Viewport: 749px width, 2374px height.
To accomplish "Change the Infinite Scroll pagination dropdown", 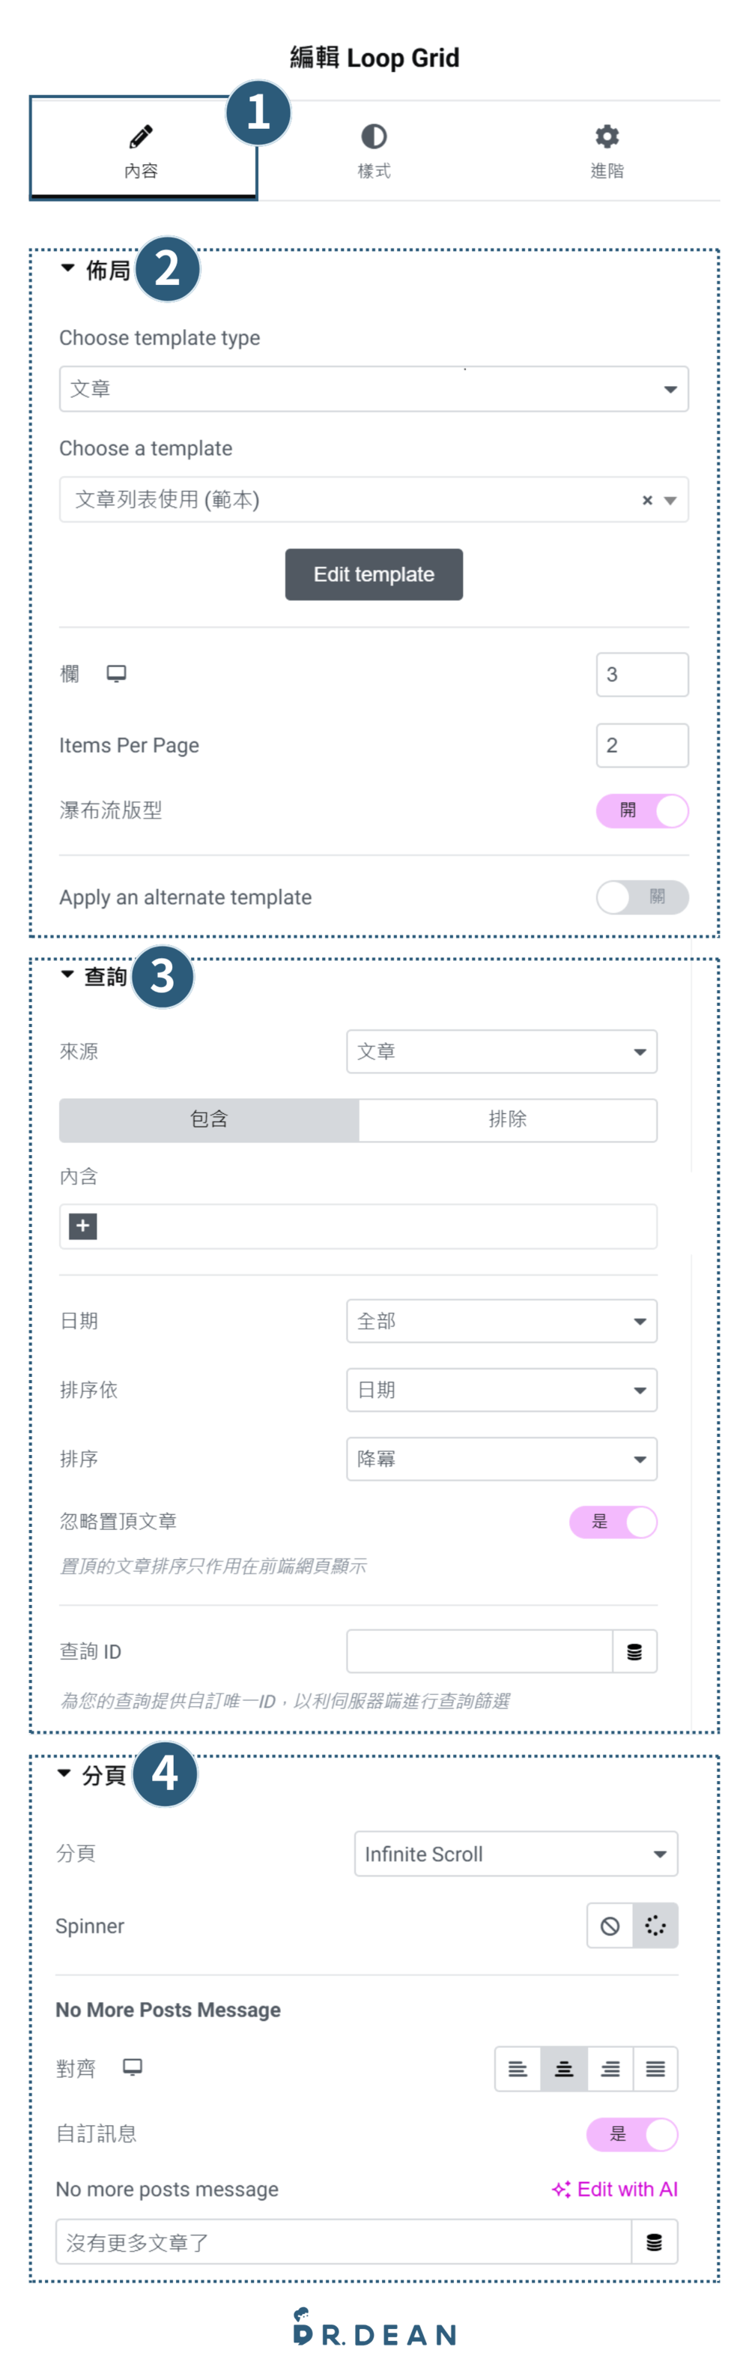I will tap(515, 1853).
